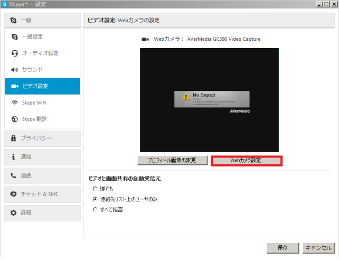Open the Skype WiFi settings

point(43,103)
